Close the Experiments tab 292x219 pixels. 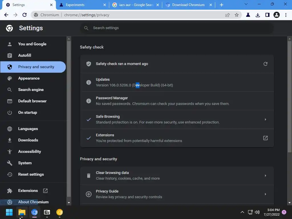point(104,5)
